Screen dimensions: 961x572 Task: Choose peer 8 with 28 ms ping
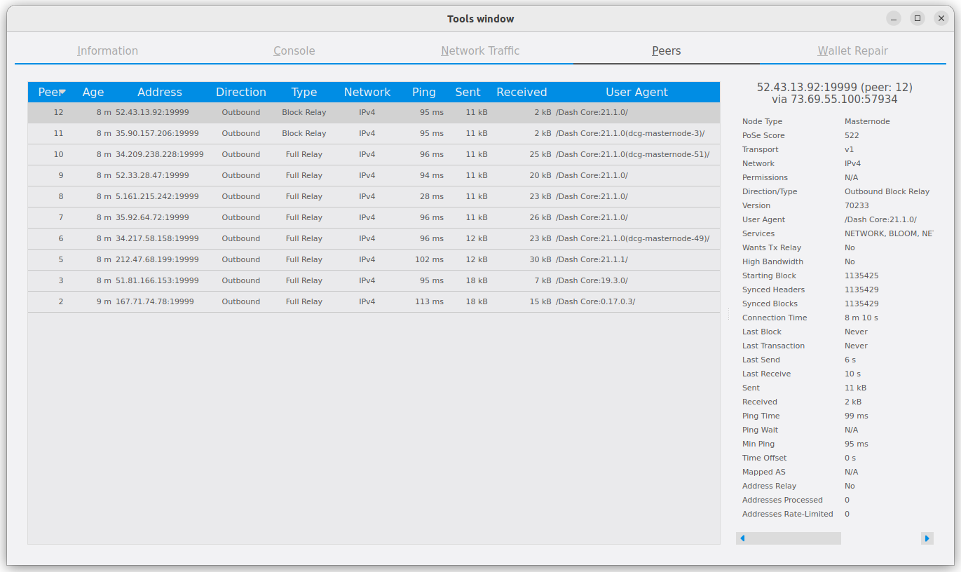[x=157, y=196]
